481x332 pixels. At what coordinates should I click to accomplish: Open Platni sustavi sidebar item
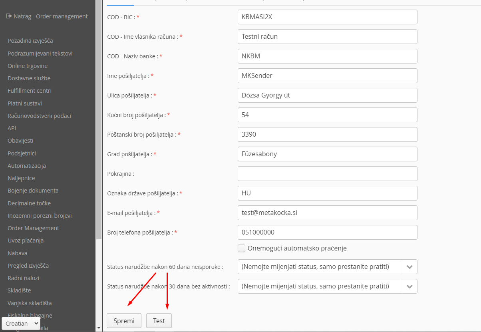pyautogui.click(x=25, y=103)
